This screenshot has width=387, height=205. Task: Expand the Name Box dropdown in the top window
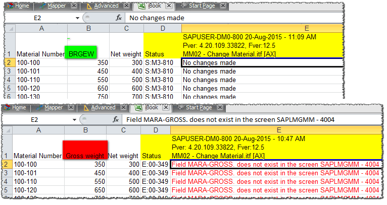pyautogui.click(x=77, y=18)
